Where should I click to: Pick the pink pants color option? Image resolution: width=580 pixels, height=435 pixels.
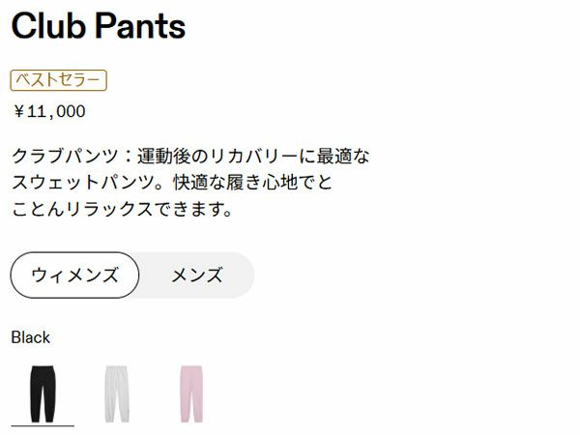click(191, 391)
